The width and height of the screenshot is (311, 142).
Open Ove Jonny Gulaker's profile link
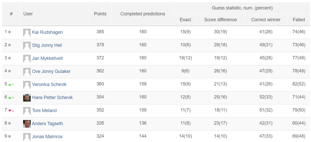[x=51, y=71]
